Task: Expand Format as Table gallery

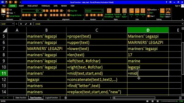Action: [x=118, y=13]
